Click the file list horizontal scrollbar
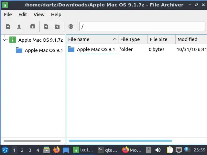Screen dimensions: 207x155 coord(120,141)
